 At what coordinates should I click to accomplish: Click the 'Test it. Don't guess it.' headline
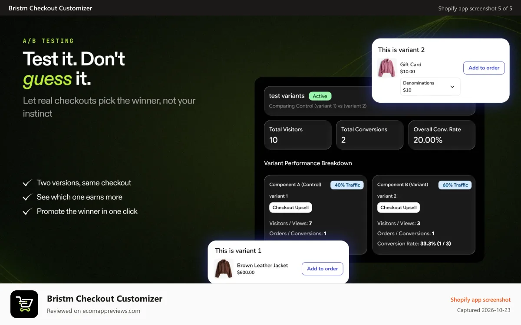[x=74, y=68]
